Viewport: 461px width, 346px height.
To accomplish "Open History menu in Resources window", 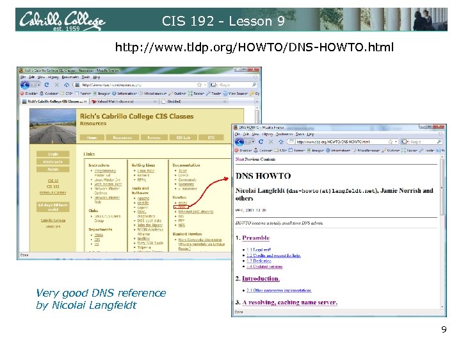I will tap(53, 77).
